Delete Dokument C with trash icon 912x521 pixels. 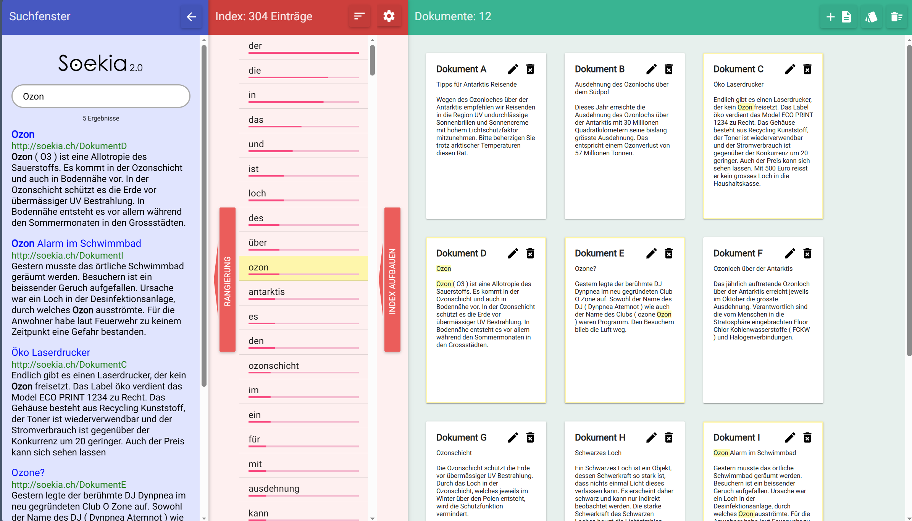click(807, 69)
